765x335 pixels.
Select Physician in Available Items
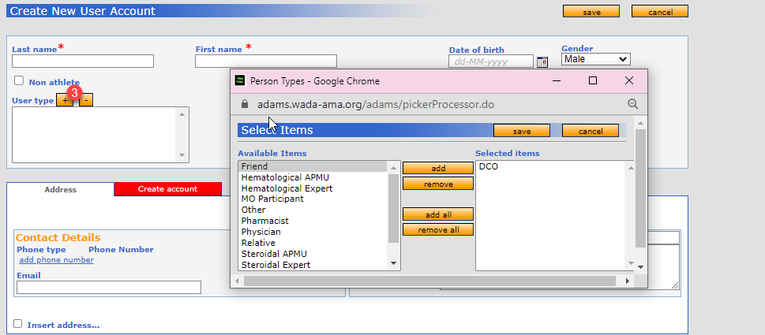click(313, 232)
